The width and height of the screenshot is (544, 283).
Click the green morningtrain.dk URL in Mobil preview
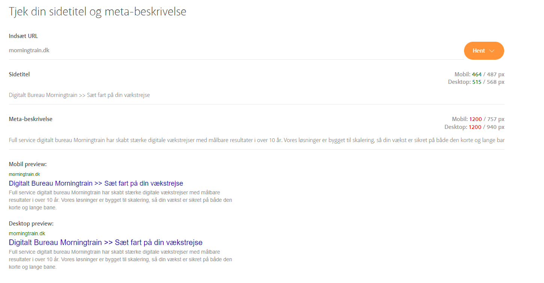click(24, 174)
